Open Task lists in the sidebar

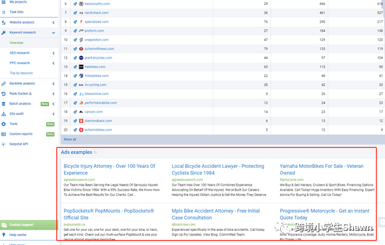click(x=17, y=12)
